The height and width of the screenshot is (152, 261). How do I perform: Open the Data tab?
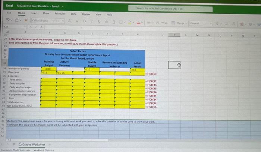click(73, 14)
